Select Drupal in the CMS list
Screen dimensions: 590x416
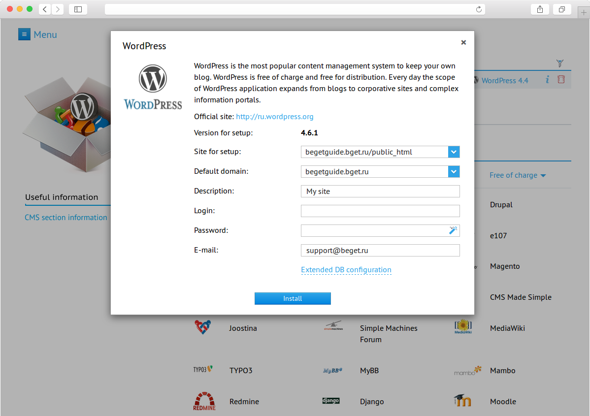coord(501,205)
